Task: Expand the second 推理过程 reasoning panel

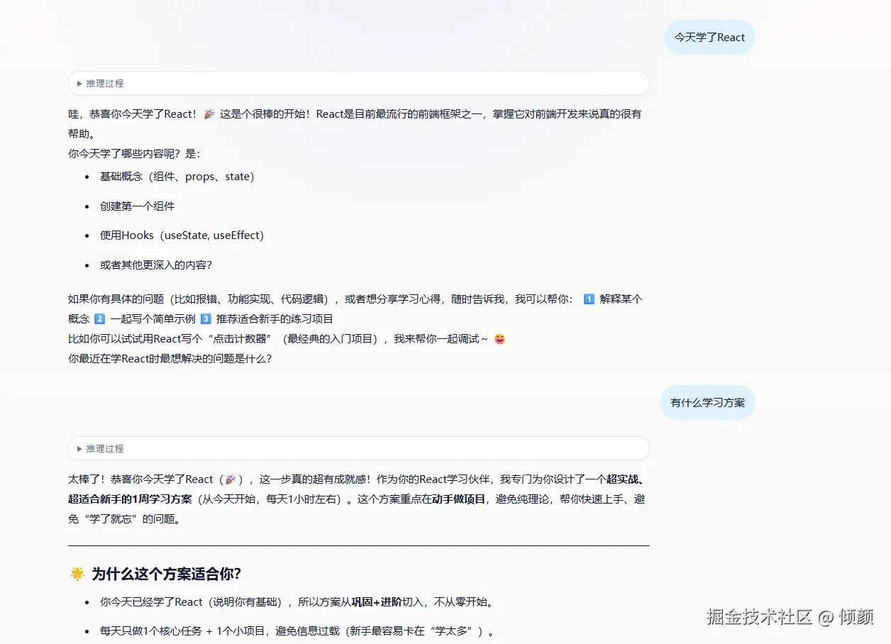Action: pos(358,448)
